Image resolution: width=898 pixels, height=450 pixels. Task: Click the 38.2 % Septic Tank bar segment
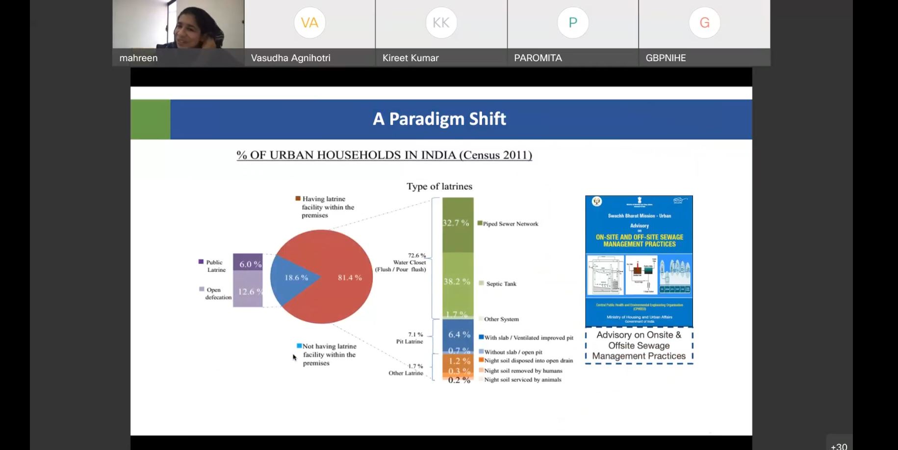point(458,282)
